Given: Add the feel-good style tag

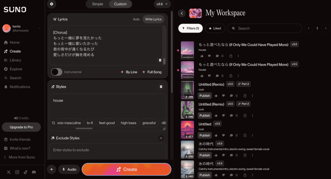Looking at the screenshot, I should coord(107,123).
